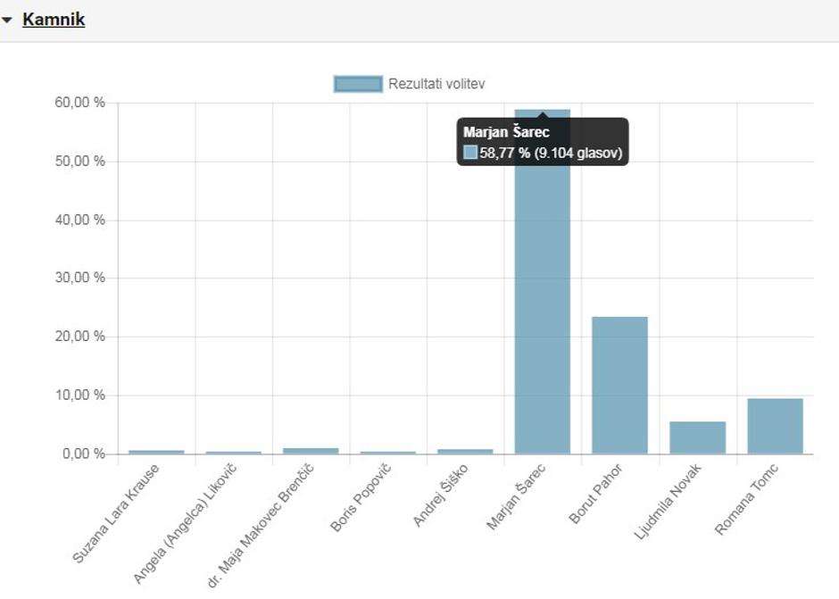Click the Ljudmila Novak bar
This screenshot has width=839, height=599.
pos(697,437)
